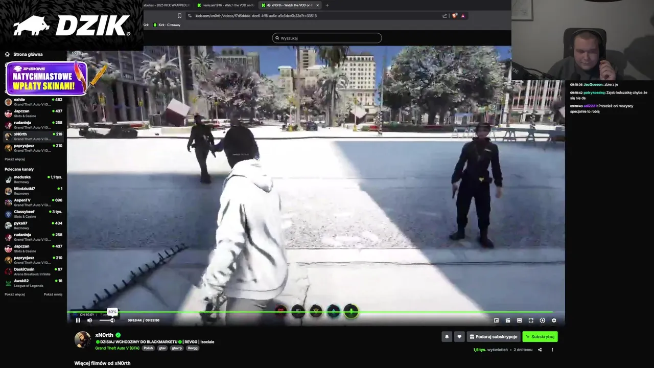The image size is (654, 368).
Task: Click the cast to device icon
Action: 508,320
